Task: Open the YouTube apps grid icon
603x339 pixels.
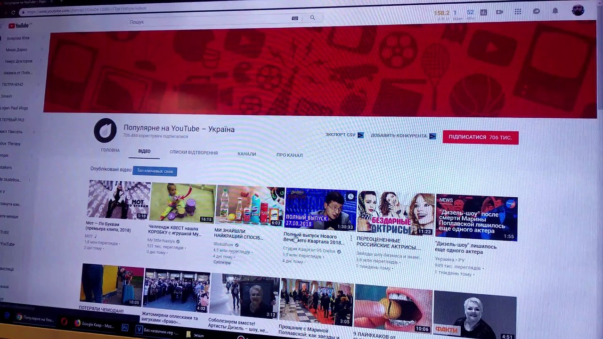Action: [x=518, y=12]
